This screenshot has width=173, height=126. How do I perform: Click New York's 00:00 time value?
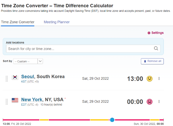[135, 102]
